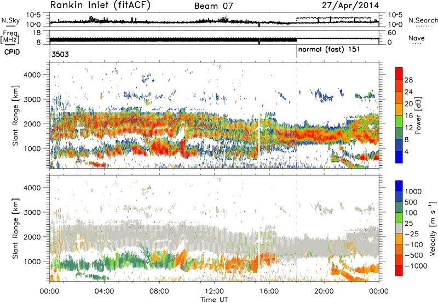Click the '12:00' time axis tick

click(x=214, y=292)
